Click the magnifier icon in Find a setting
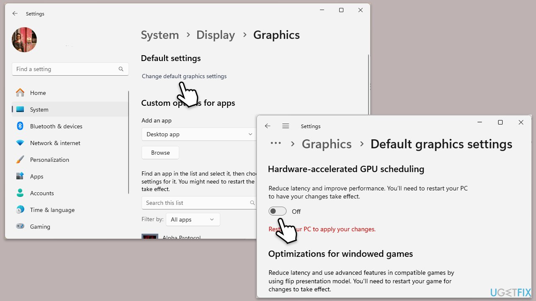Image resolution: width=536 pixels, height=301 pixels. [x=121, y=69]
